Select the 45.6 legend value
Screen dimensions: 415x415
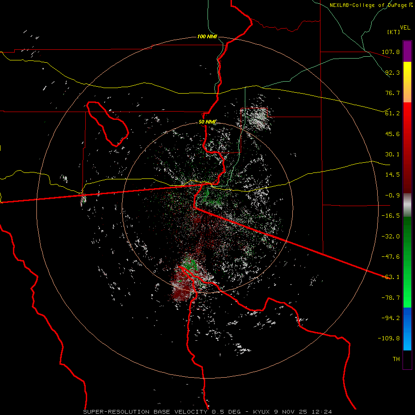point(392,134)
